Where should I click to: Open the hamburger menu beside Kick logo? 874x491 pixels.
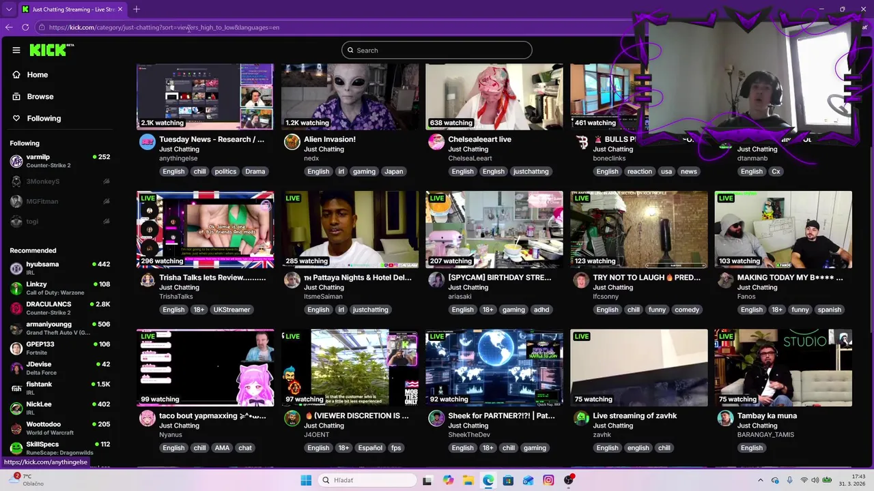coord(16,50)
